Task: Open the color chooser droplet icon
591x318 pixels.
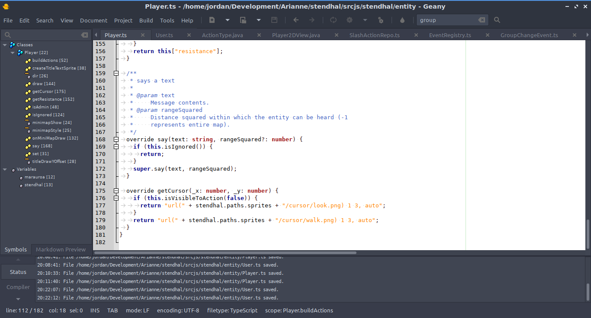Action: coord(402,20)
